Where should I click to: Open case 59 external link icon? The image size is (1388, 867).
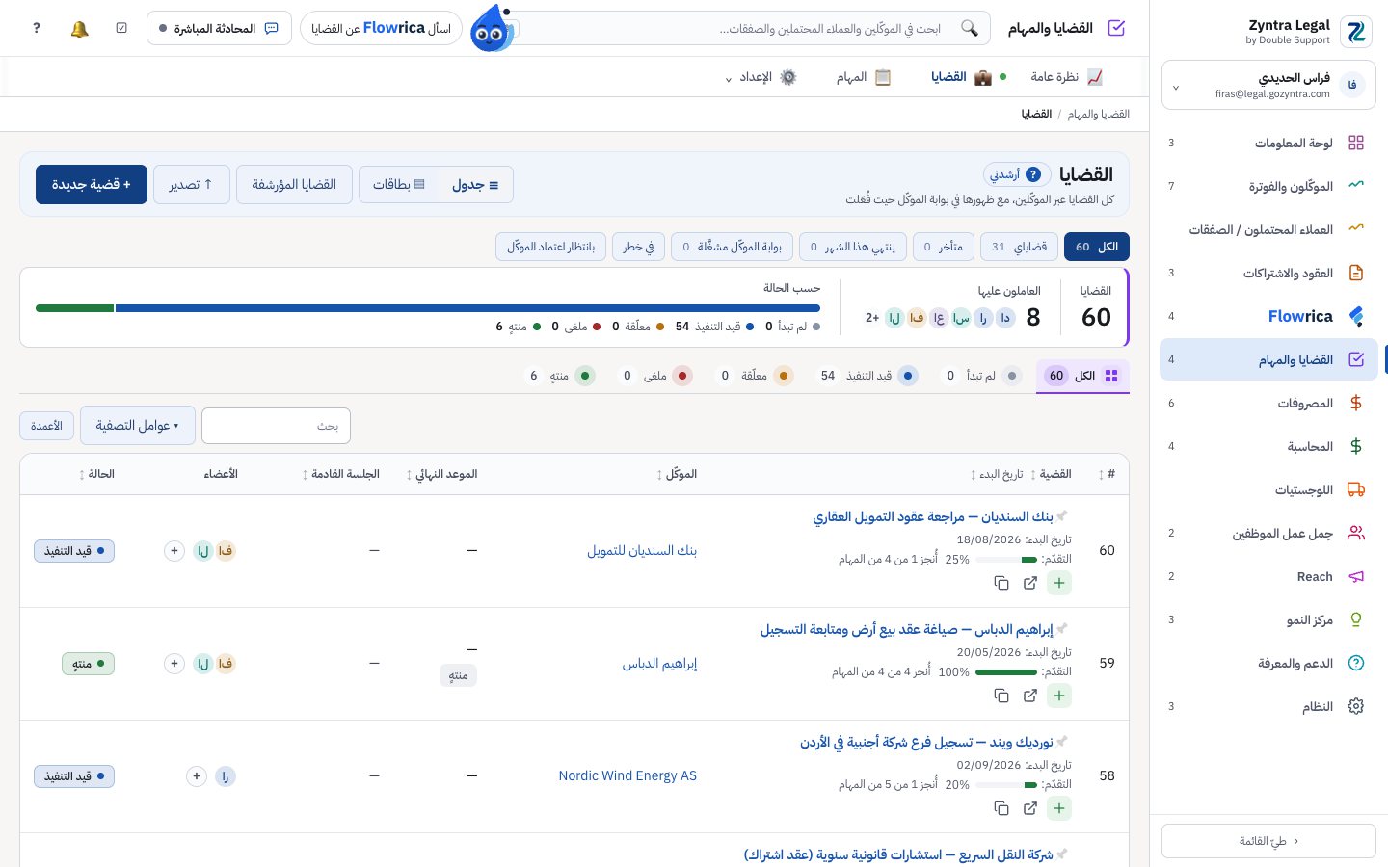click(x=1030, y=696)
